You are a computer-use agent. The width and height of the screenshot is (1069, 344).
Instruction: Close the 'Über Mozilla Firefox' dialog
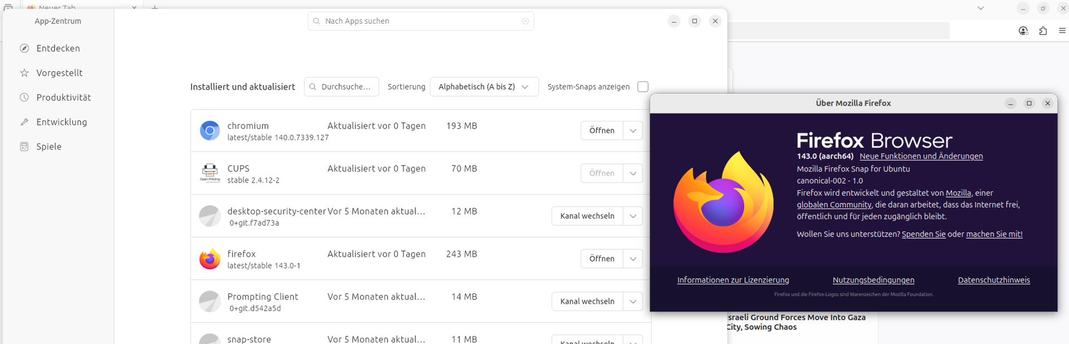[x=1047, y=104]
